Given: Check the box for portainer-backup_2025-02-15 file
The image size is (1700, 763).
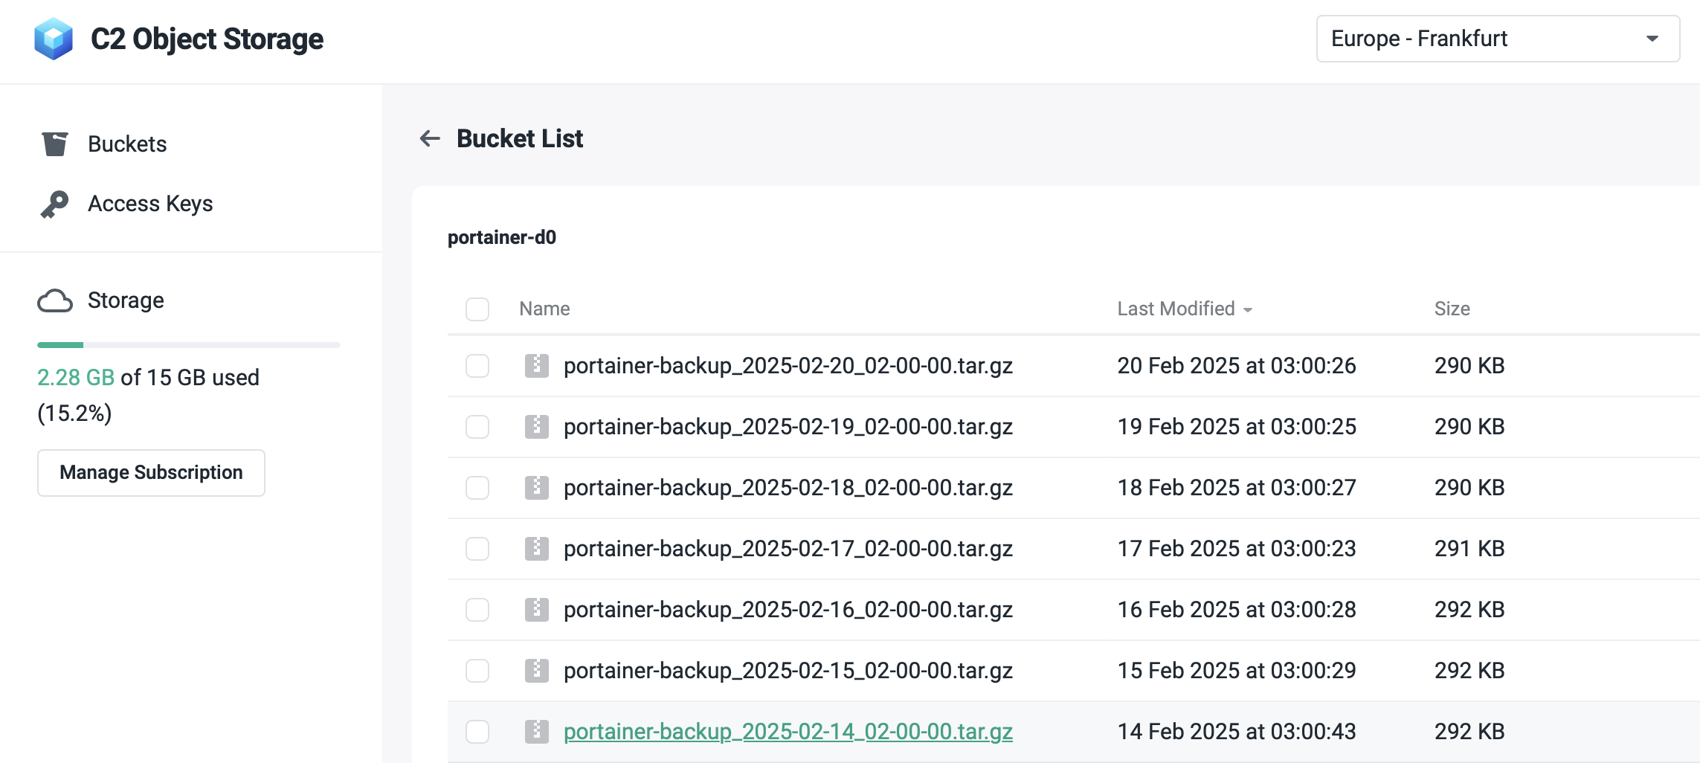Looking at the screenshot, I should (477, 671).
